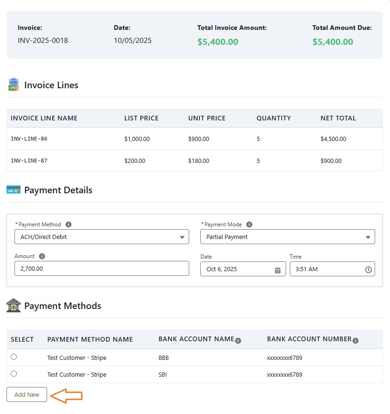Expand the Partial Payment mode dropdown
Viewport: 390px width, 414px height.
287,237
